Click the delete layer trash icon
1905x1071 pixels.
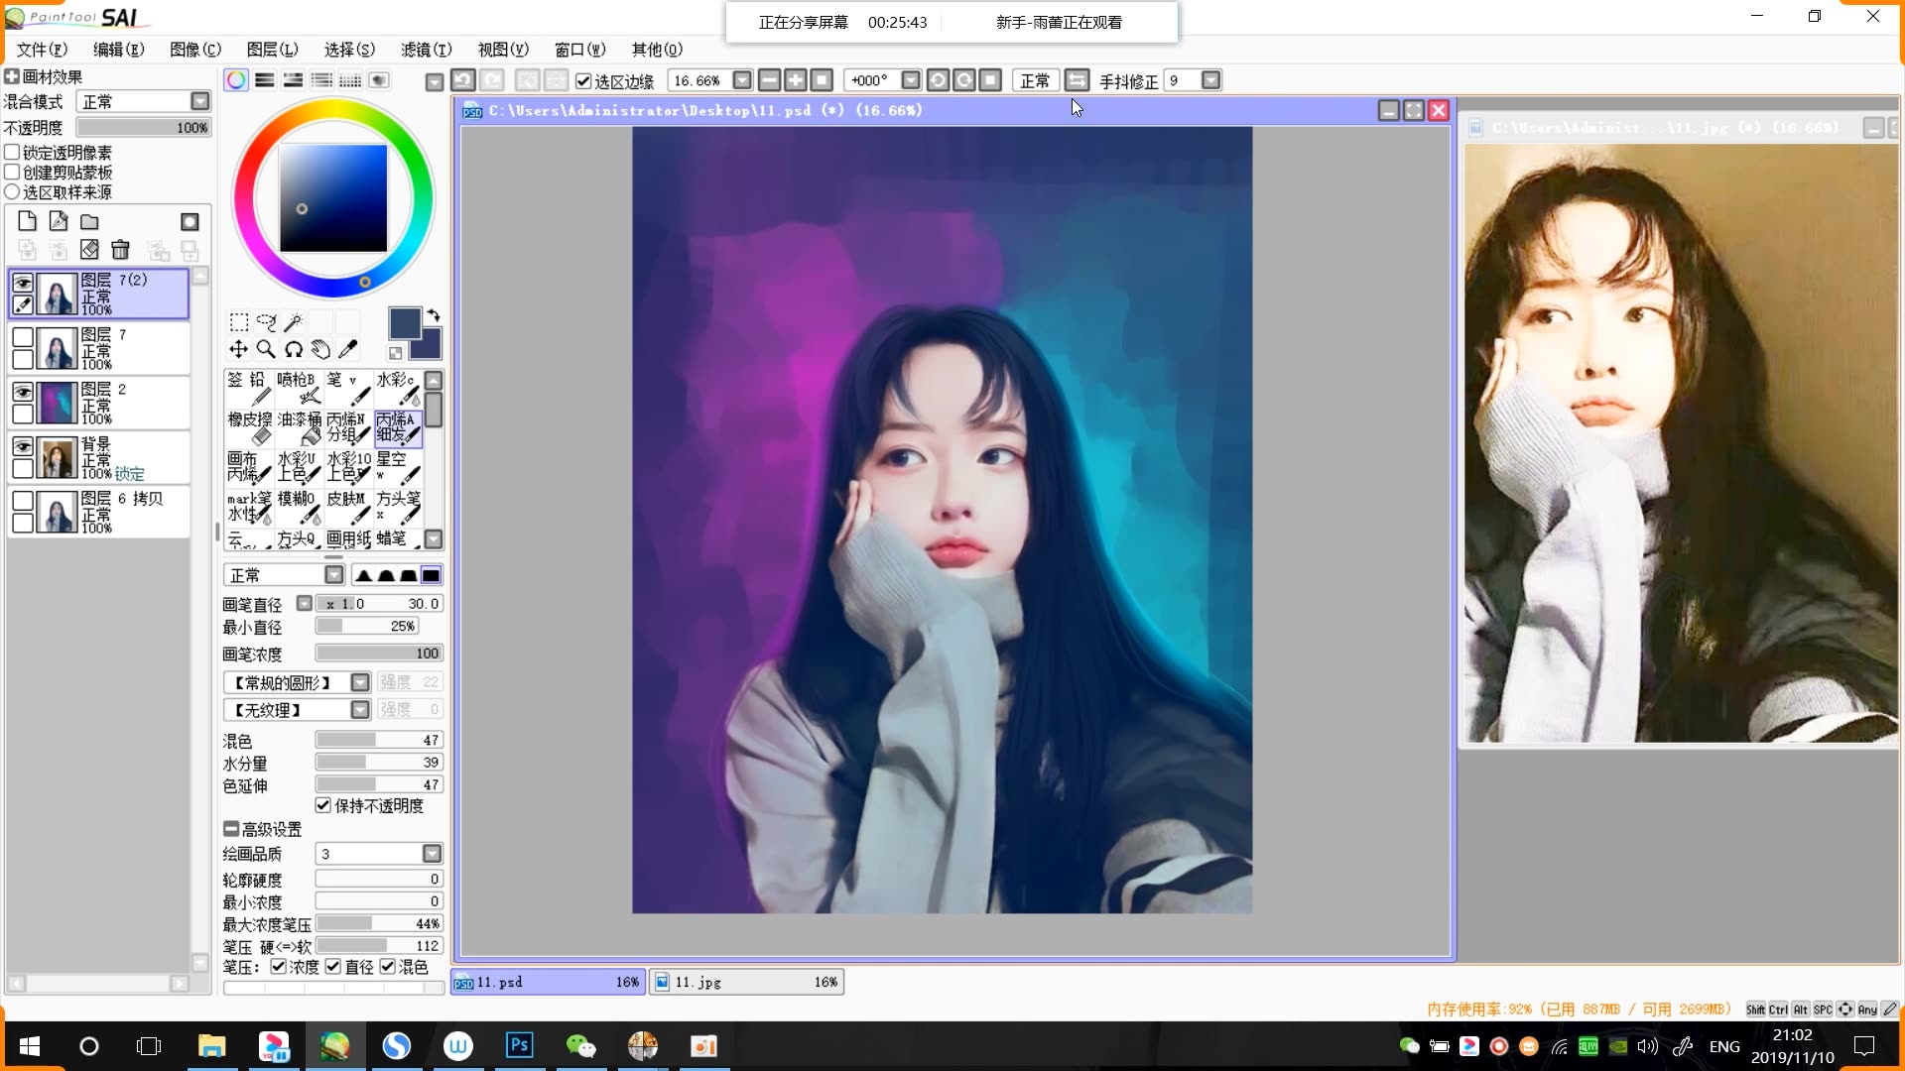pyautogui.click(x=120, y=250)
